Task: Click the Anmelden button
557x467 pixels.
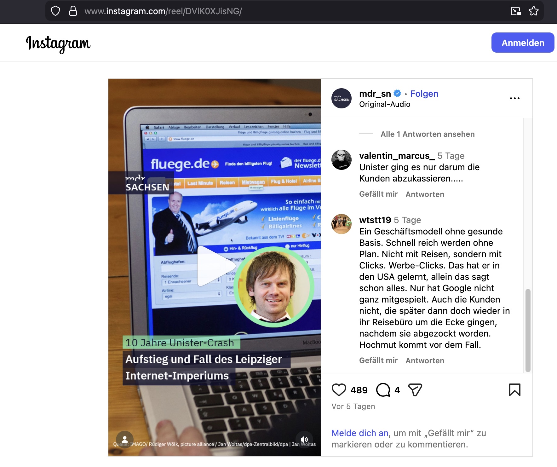Action: 523,42
